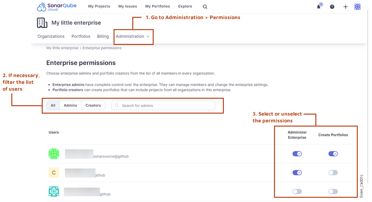Click the My little enterprise breadcrumb link

pos(62,48)
